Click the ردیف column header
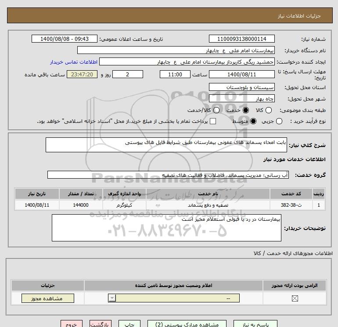Viewport: 338px width, 327px height. pos(319,194)
